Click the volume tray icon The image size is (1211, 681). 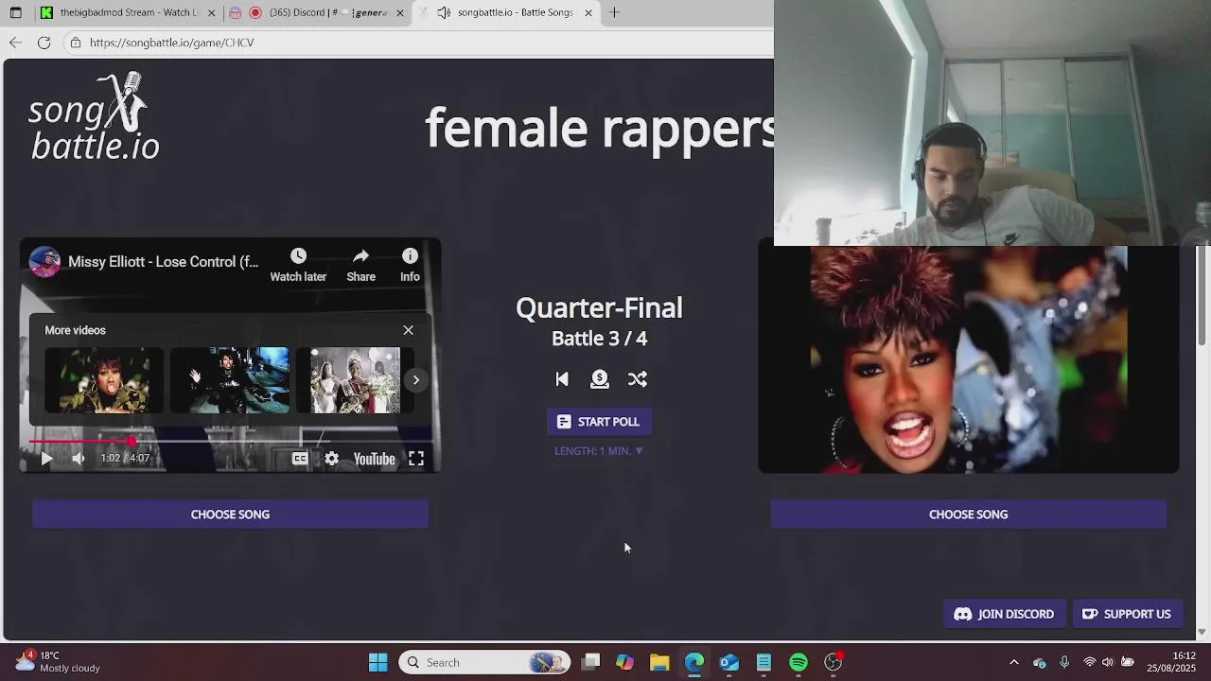click(x=1108, y=662)
